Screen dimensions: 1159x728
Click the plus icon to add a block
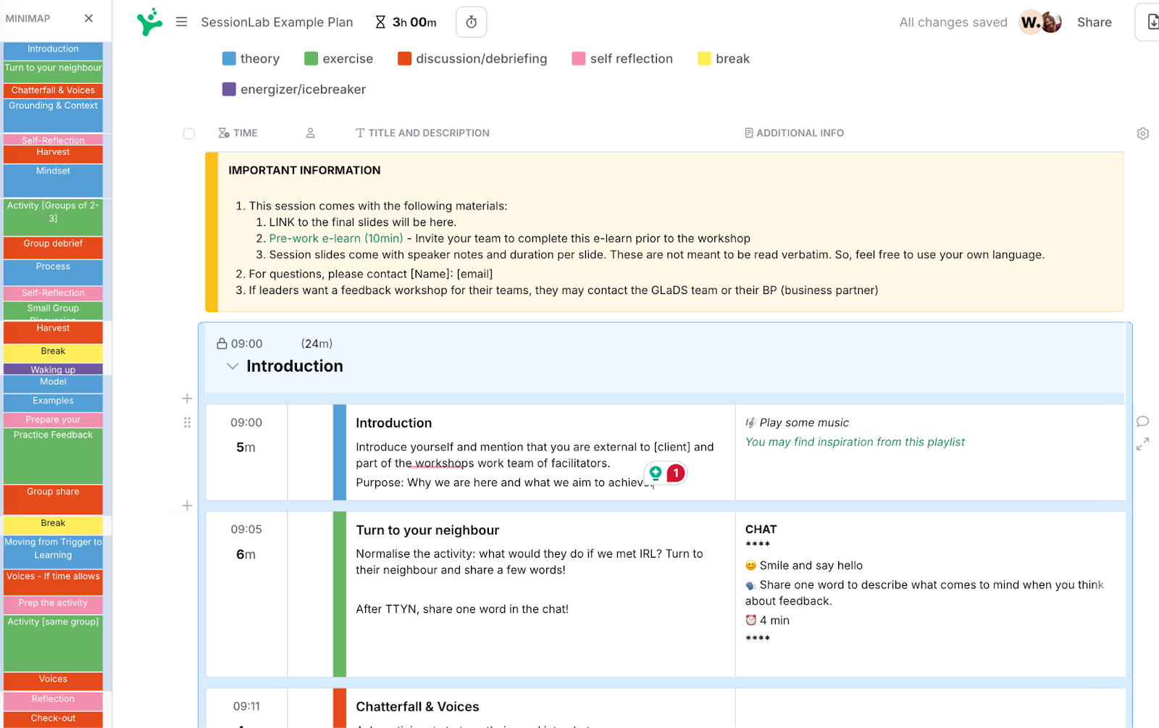(x=187, y=398)
